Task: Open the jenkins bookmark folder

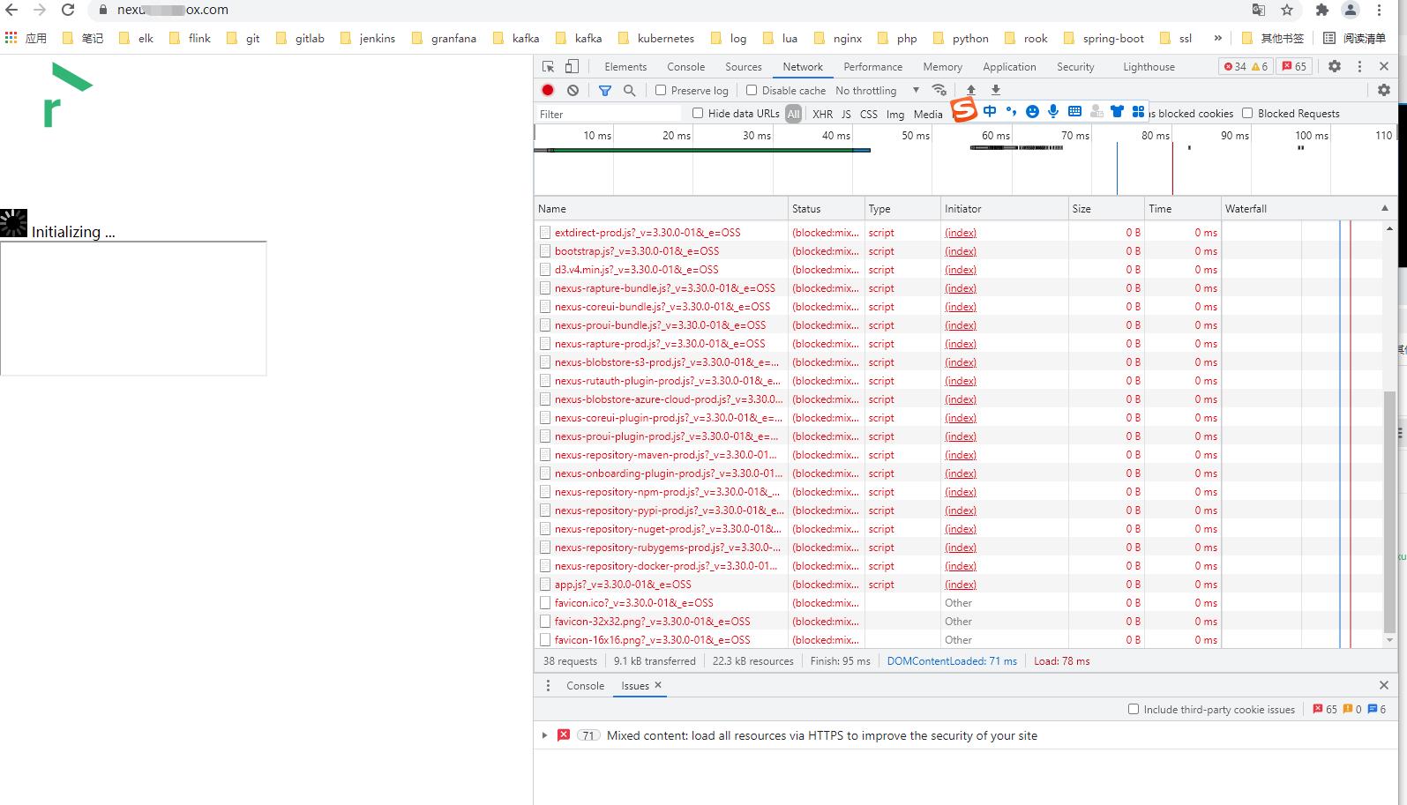Action: (368, 38)
